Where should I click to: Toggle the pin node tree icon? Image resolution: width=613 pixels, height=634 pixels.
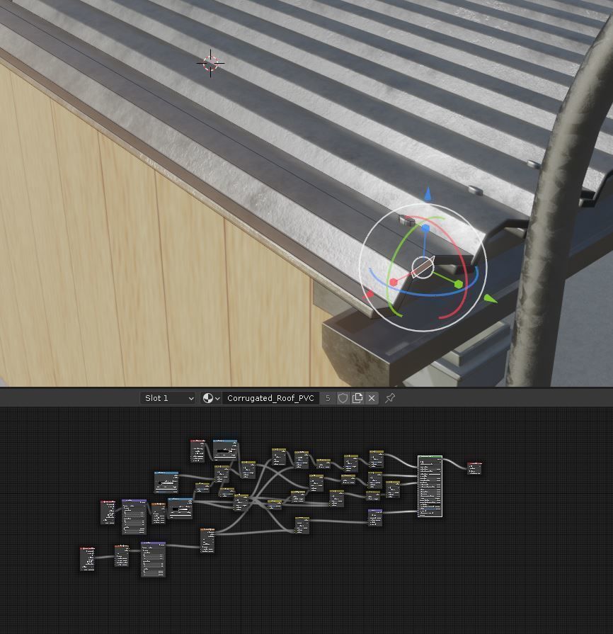tap(390, 398)
